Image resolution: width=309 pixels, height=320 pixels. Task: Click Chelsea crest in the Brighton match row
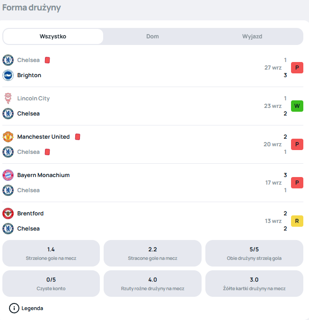tap(8, 60)
